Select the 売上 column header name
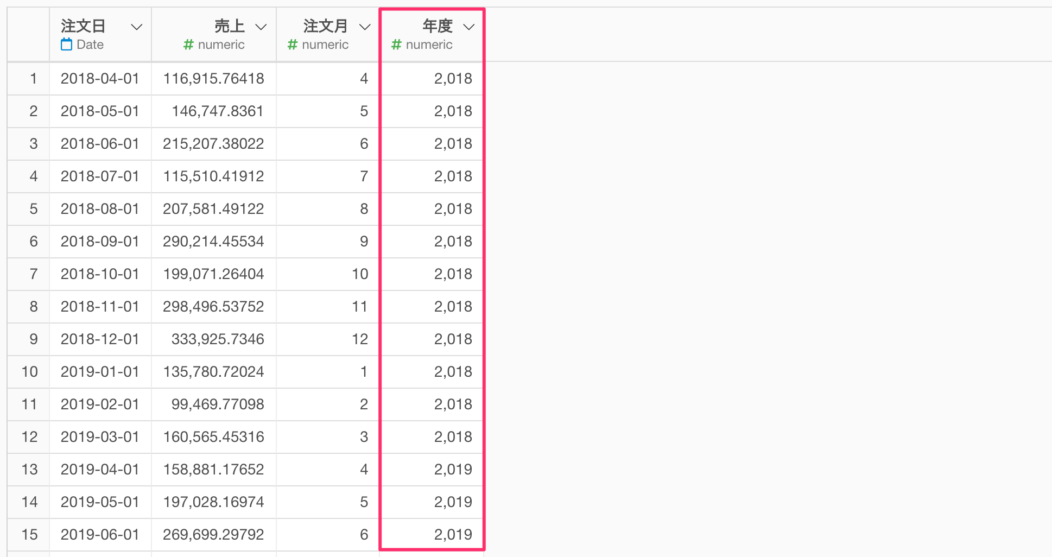This screenshot has height=557, width=1052. [x=230, y=26]
